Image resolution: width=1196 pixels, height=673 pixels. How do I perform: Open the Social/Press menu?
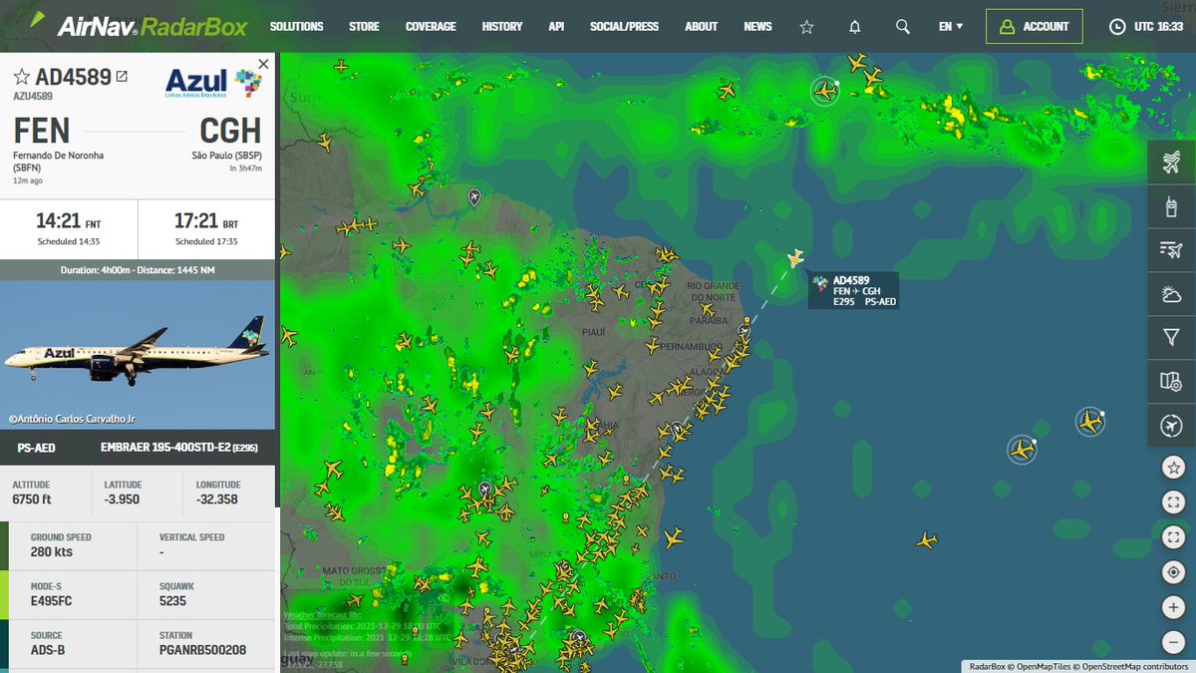[624, 27]
